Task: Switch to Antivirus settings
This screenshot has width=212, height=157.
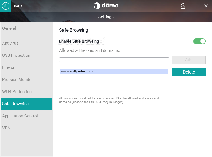Action: [10, 43]
